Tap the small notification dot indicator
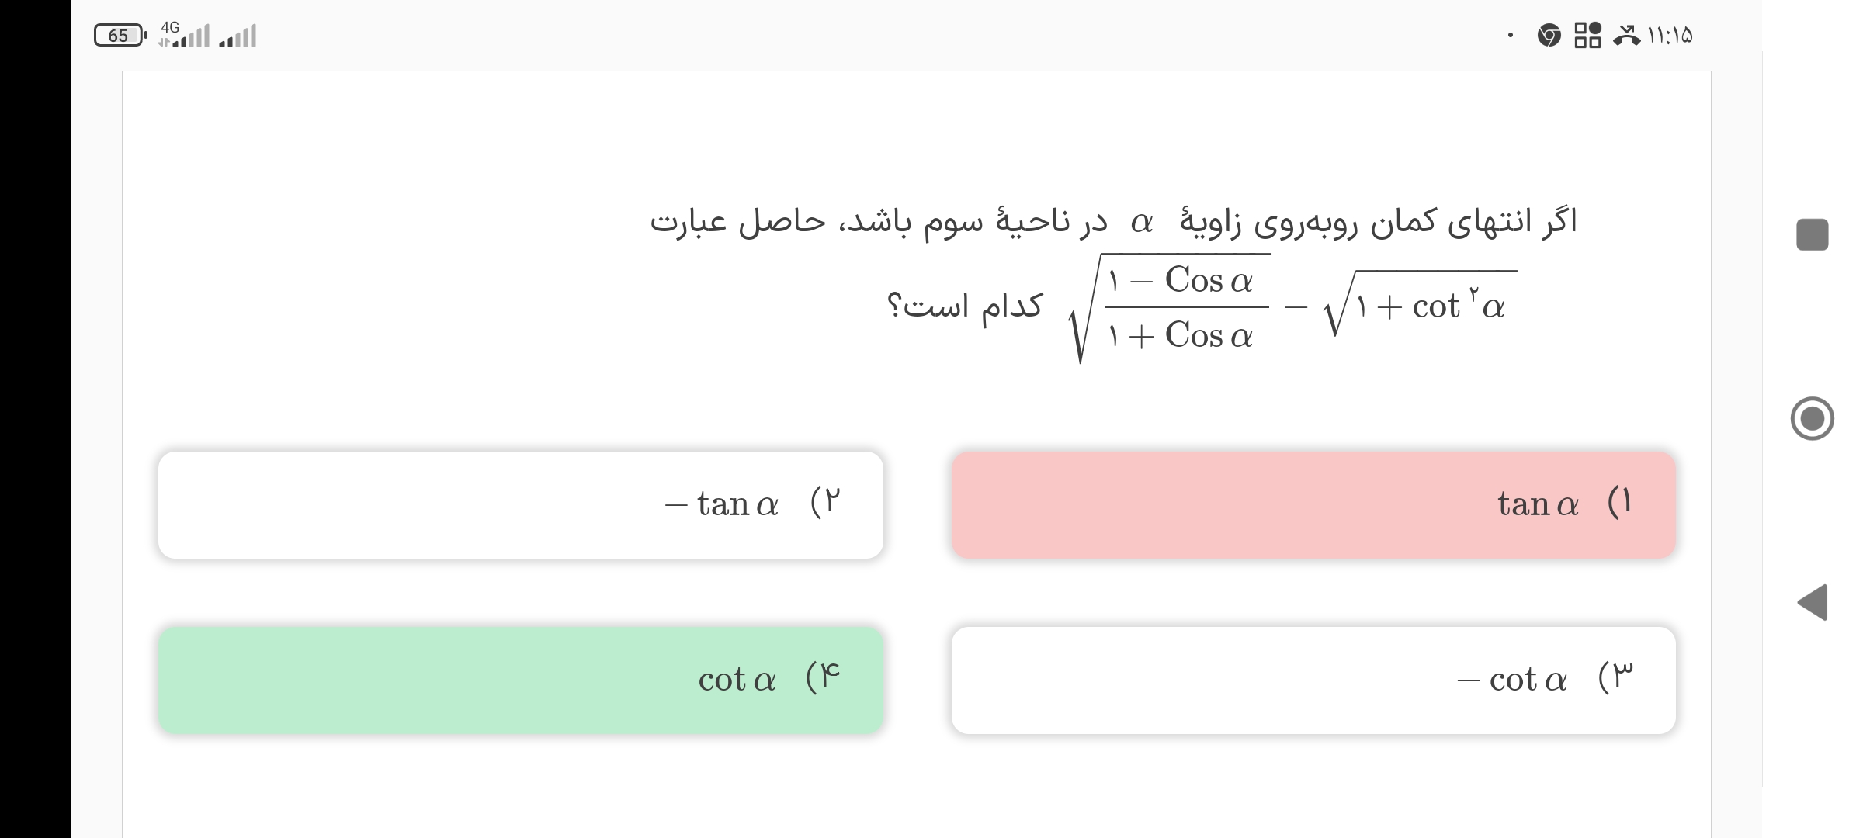Screen dimensions: 1863x838 1510,36
